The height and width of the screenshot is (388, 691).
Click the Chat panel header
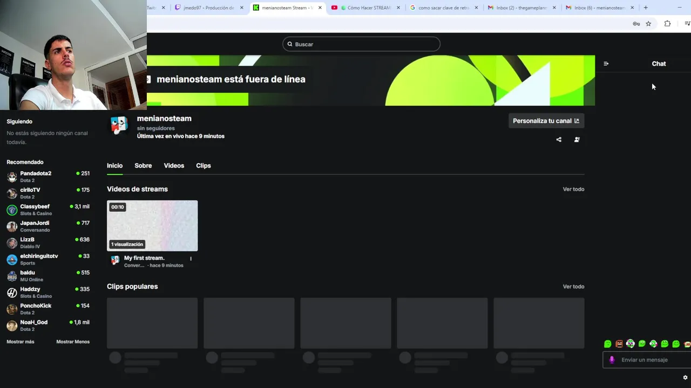(659, 64)
